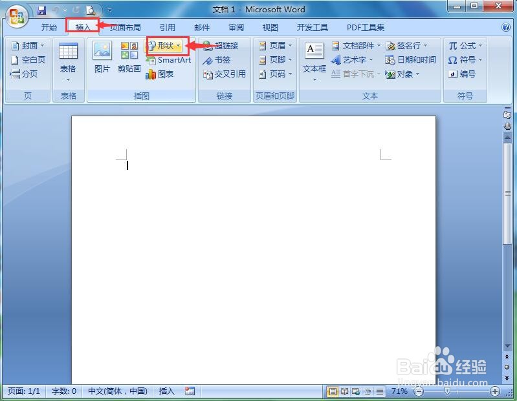517x401 pixels.
Task: Open the Object (对象) dropdown
Action: pos(402,74)
